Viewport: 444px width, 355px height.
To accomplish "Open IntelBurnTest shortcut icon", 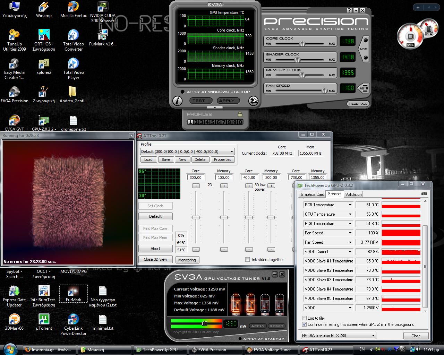I will [44, 296].
